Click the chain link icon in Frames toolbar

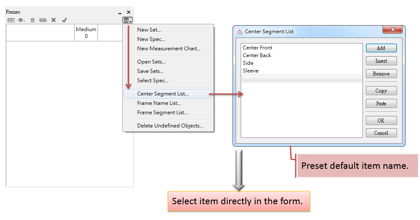click(x=43, y=20)
